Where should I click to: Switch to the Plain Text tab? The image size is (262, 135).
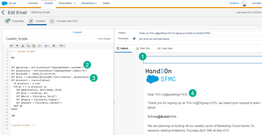pos(143,48)
